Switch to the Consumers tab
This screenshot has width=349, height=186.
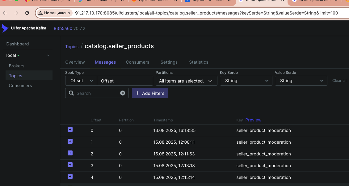coord(137,62)
